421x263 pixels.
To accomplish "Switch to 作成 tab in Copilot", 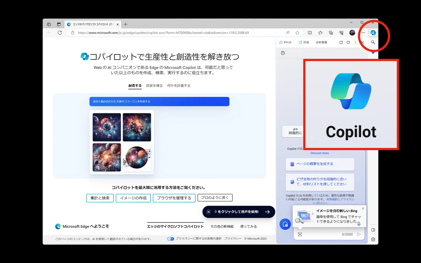I will coord(304,42).
